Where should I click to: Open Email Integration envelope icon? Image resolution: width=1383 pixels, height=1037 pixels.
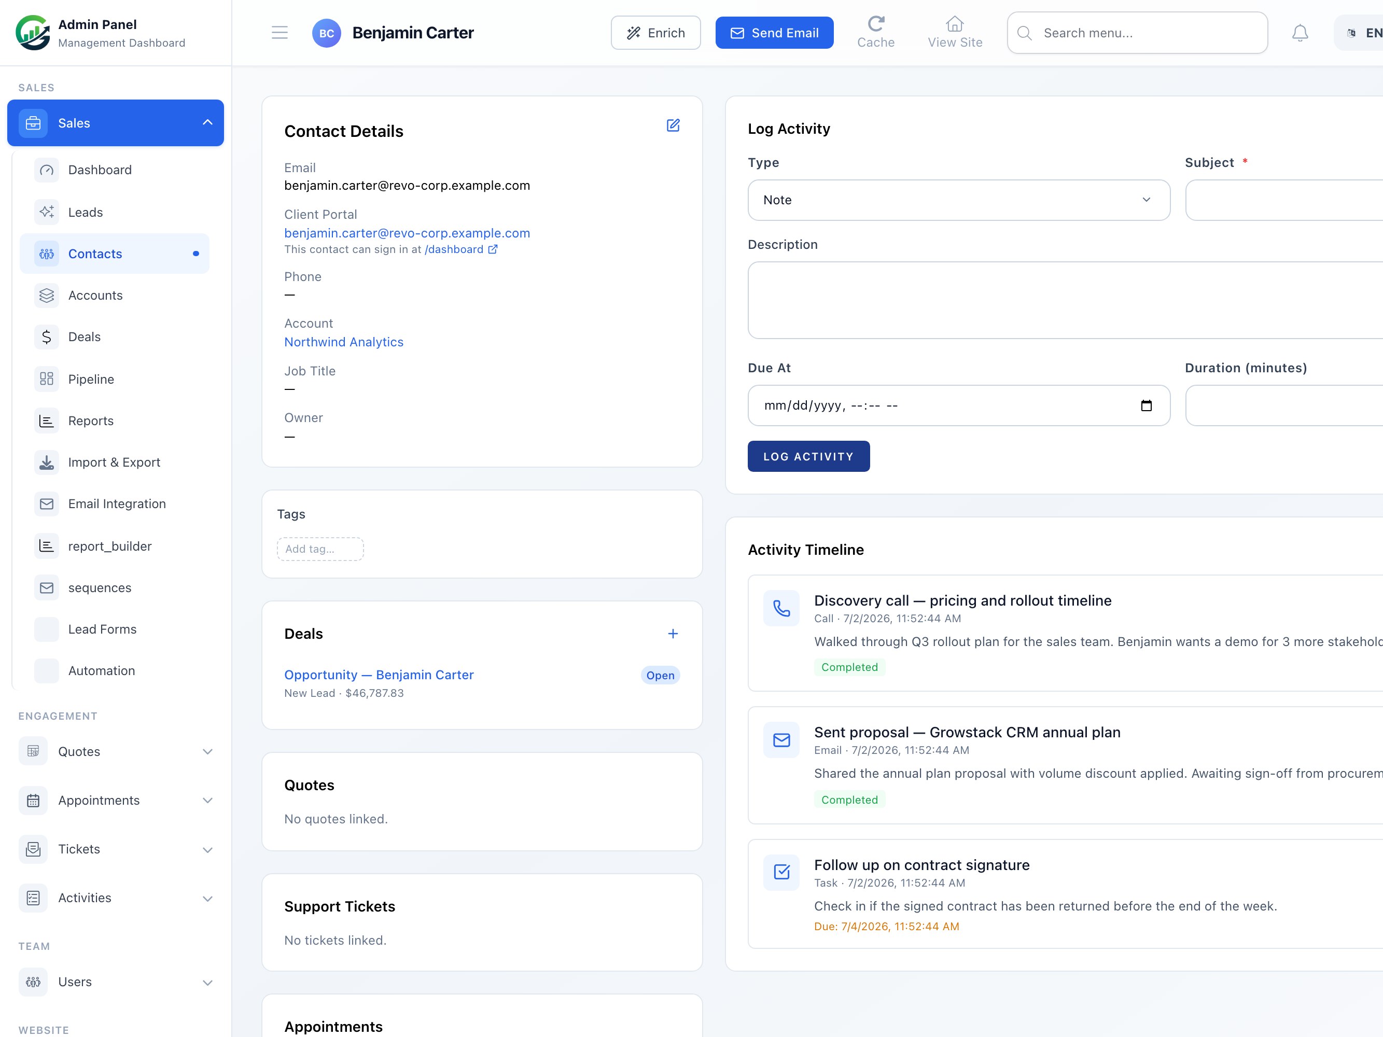[x=46, y=504]
